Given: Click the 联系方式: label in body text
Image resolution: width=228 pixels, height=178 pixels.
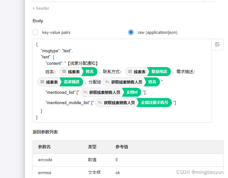Looking at the screenshot, I should (112, 72).
